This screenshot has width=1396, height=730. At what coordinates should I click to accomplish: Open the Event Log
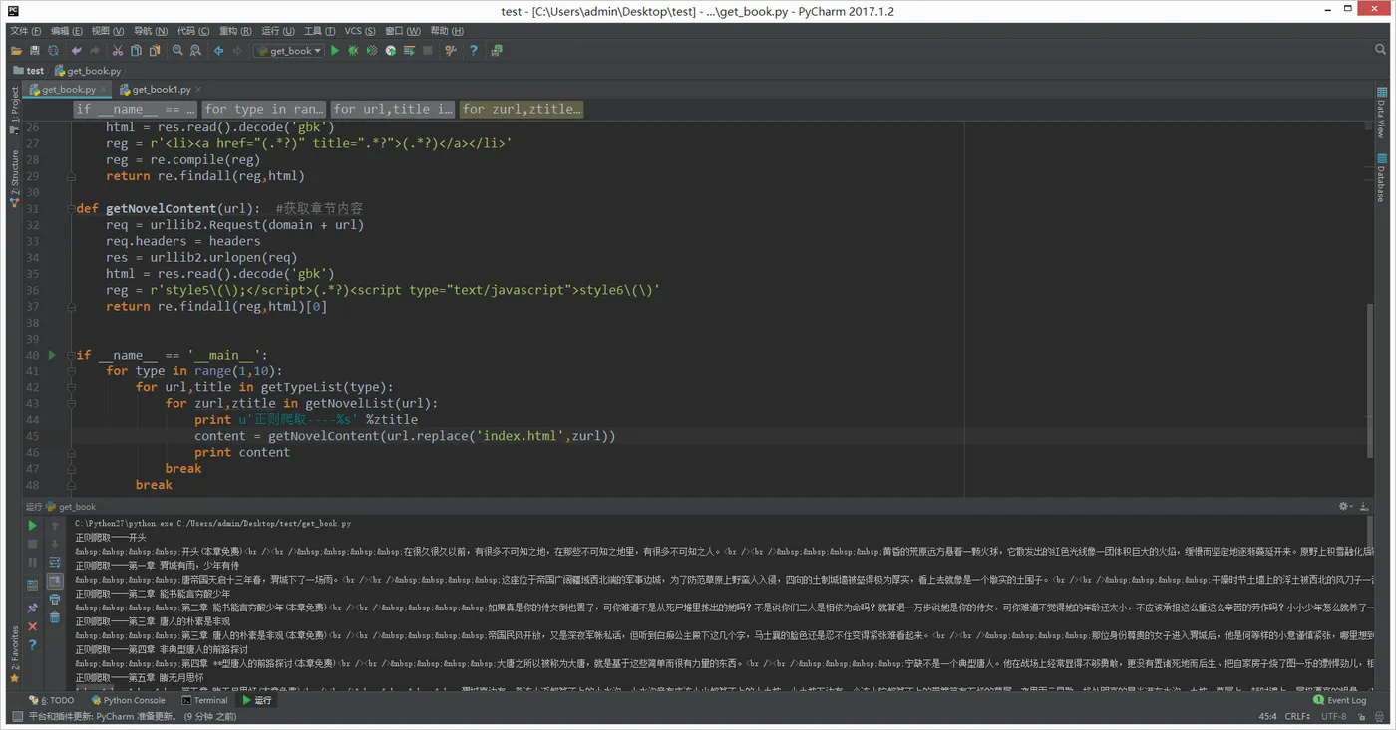click(1339, 700)
